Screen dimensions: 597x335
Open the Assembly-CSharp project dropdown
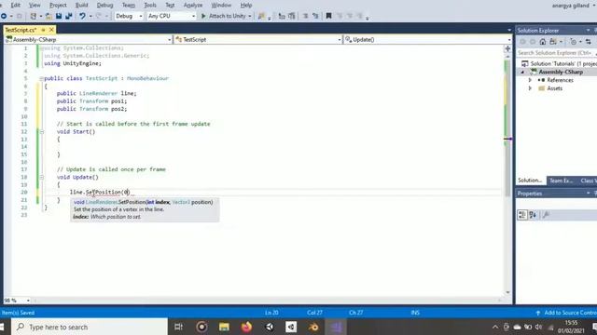(x=169, y=39)
